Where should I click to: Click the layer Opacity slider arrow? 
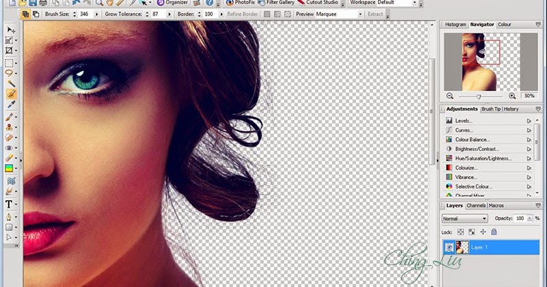click(x=529, y=218)
